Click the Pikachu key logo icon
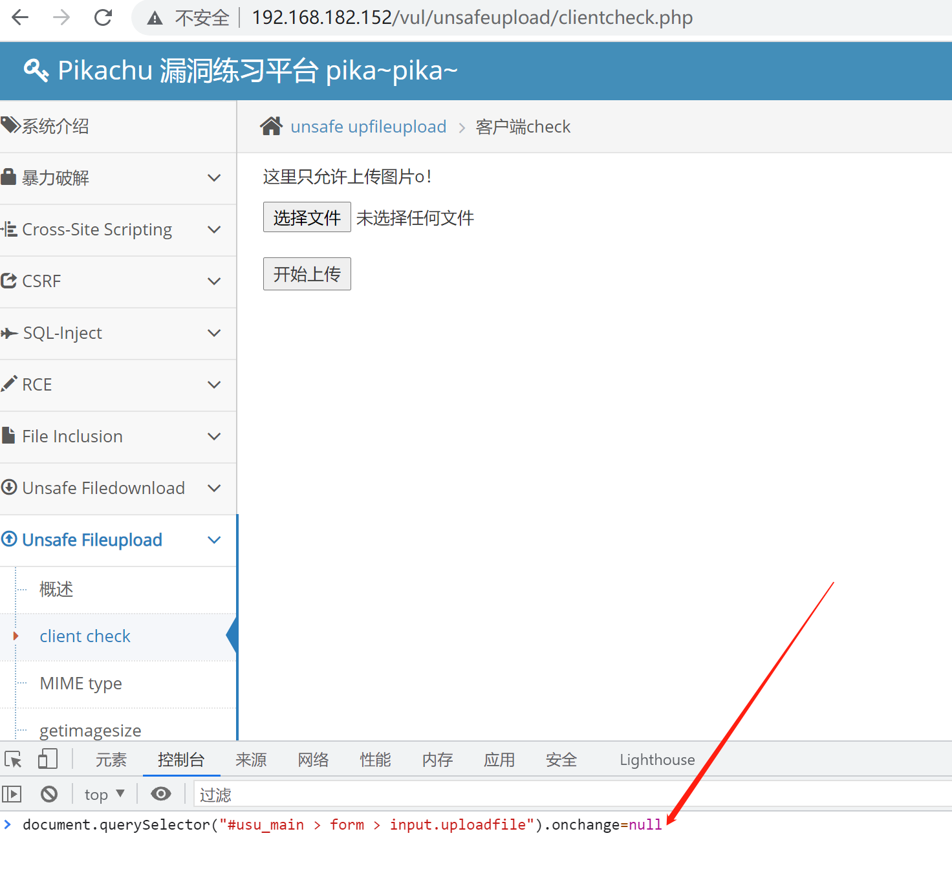Image resolution: width=952 pixels, height=893 pixels. tap(36, 70)
